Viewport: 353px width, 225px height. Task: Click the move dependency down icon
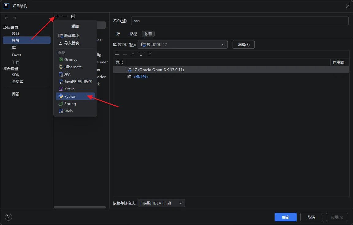pos(141,54)
